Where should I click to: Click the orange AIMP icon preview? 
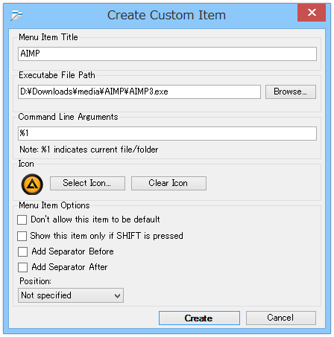32,184
